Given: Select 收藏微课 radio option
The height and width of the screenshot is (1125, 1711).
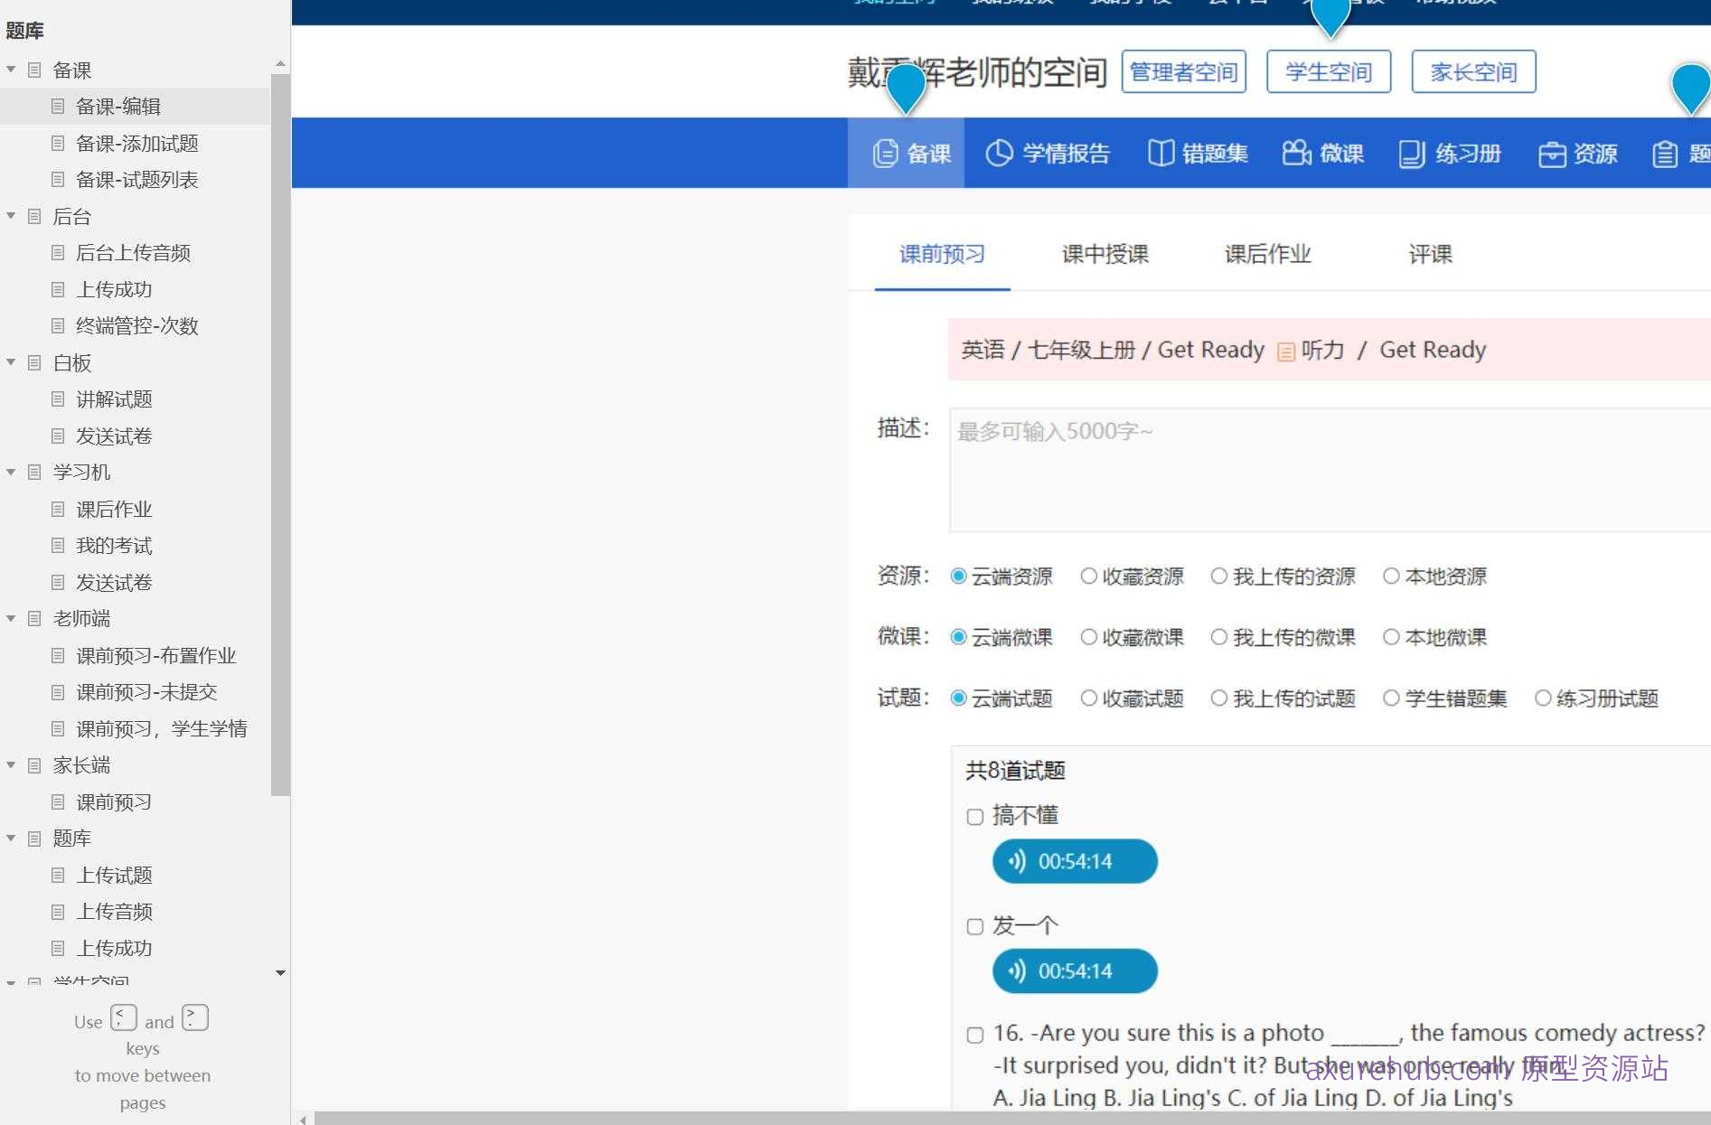Looking at the screenshot, I should pos(1089,637).
